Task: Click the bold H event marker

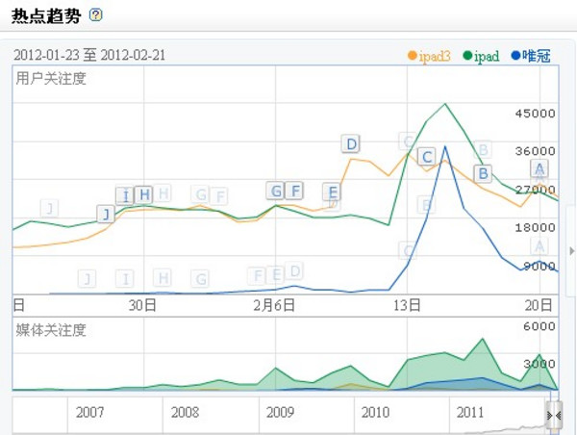Action: tap(144, 194)
